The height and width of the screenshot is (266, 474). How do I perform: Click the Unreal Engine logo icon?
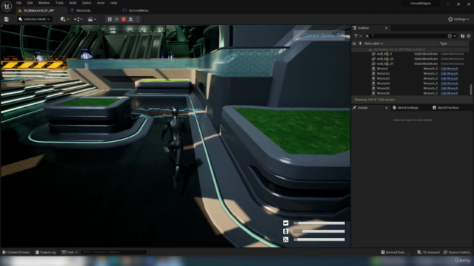(7, 6)
